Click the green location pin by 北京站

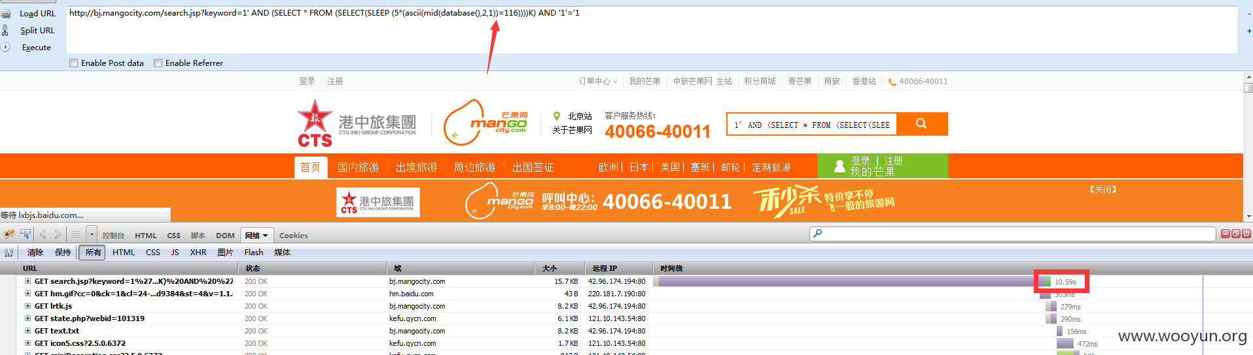557,116
